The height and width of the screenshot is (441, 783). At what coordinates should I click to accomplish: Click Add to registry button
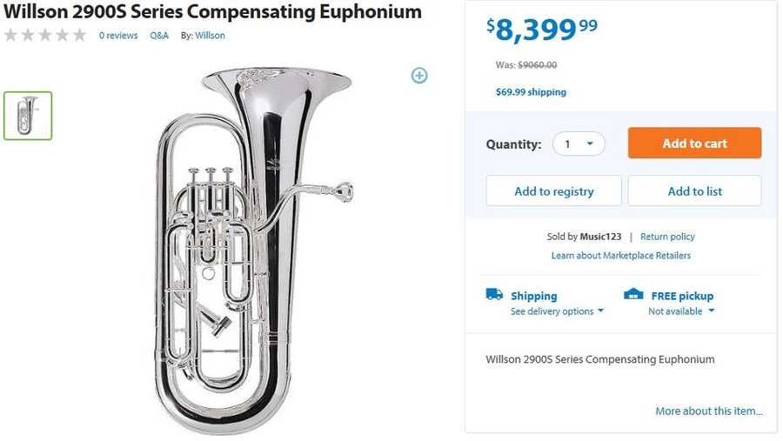(553, 191)
